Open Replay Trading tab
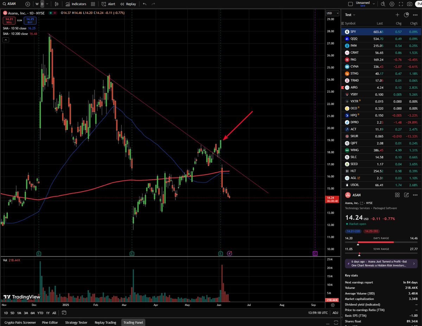 [105, 322]
